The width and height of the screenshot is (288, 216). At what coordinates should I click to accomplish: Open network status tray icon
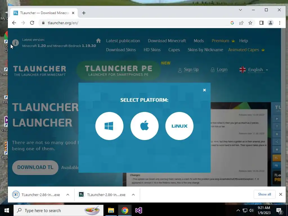click(x=245, y=210)
